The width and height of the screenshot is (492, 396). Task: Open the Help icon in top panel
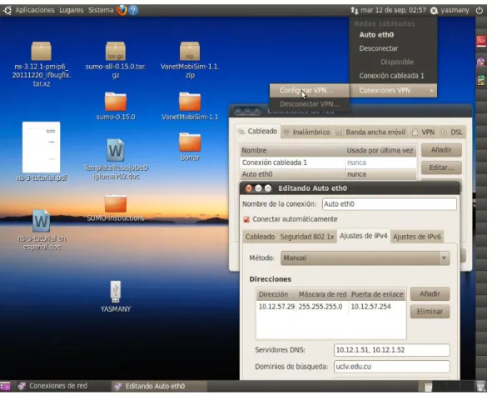pyautogui.click(x=133, y=10)
